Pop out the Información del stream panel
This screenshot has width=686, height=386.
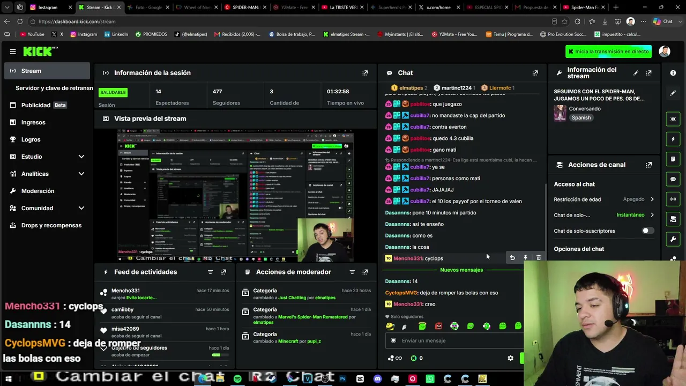click(648, 73)
